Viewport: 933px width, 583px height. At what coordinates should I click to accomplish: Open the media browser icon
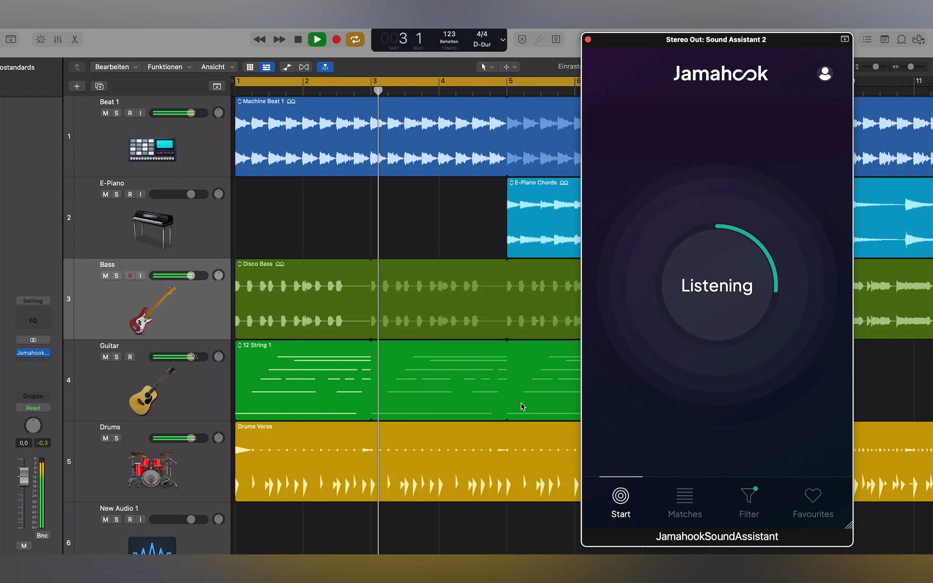pyautogui.click(x=919, y=39)
